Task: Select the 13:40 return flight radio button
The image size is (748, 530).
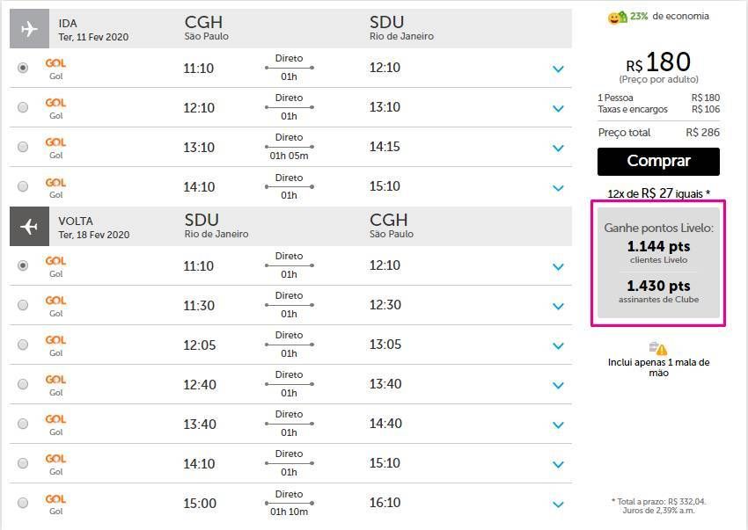Action: click(23, 424)
